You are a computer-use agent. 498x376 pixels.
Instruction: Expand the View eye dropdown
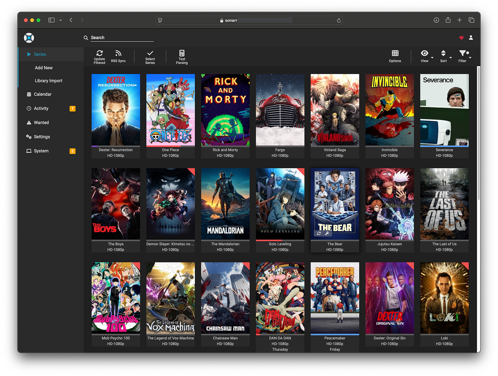(x=425, y=54)
